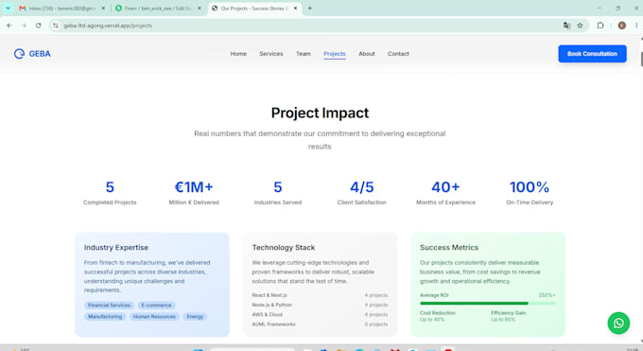The height and width of the screenshot is (351, 643).
Task: Go to the Home nav link
Action: point(238,54)
